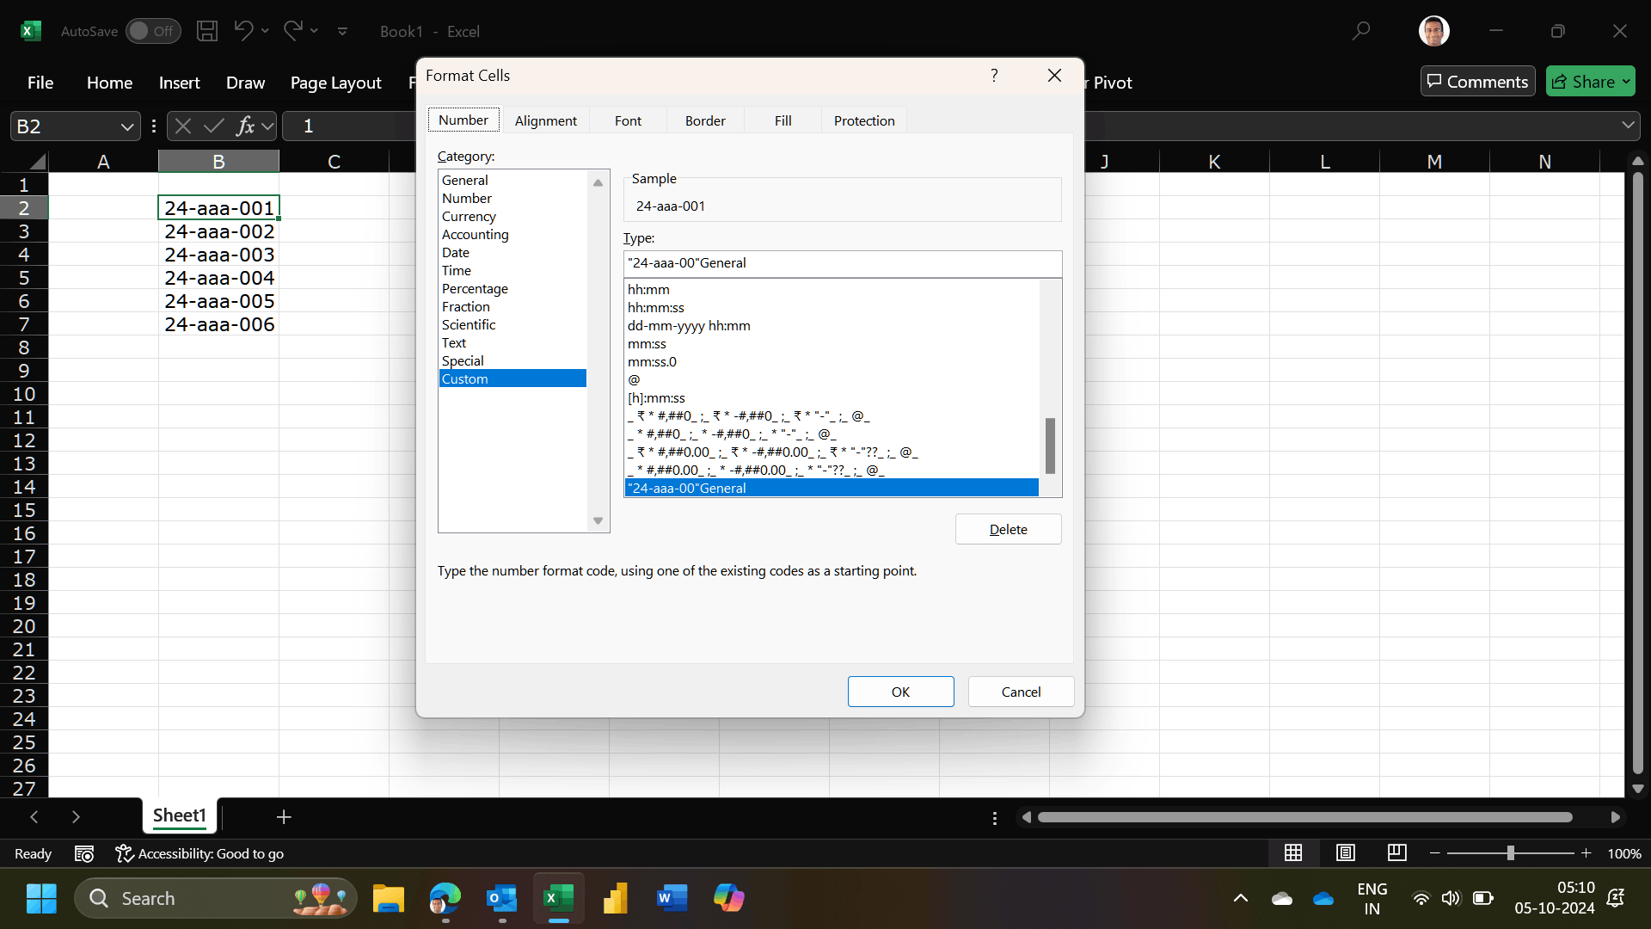Switch to Page Layout view icon
Screen dimensions: 1651x929
(1346, 852)
